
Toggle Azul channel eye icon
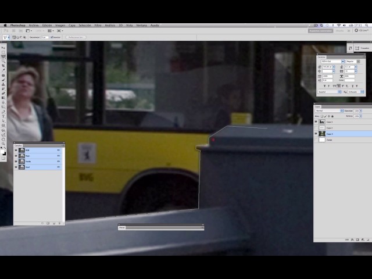pos(16,167)
